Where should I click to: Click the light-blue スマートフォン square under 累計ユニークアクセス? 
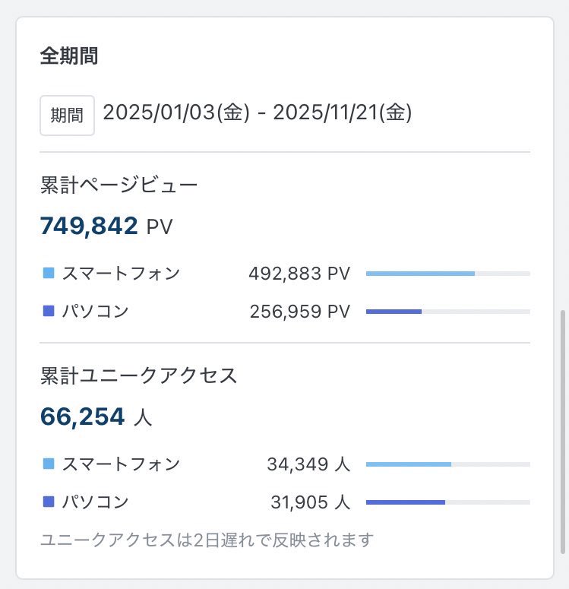pos(49,464)
